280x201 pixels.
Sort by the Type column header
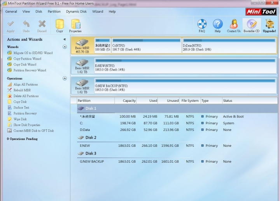(x=212, y=101)
